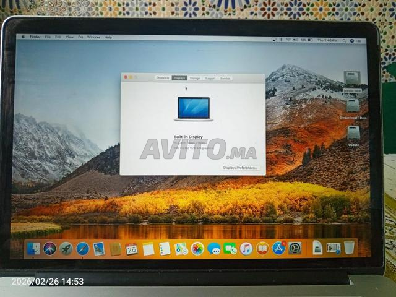
Task: Switch to the Storage tab
Action: 195,78
